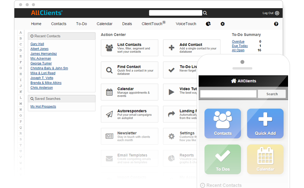The height and width of the screenshot is (188, 304).
Task: Click the Add Contact title text
Action: tap(191, 45)
